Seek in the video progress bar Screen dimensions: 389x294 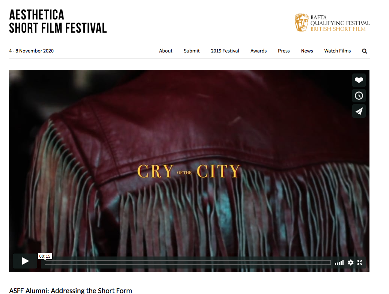188,262
